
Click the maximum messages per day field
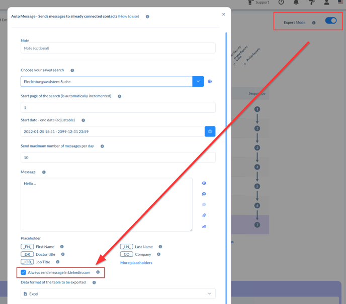[118, 157]
